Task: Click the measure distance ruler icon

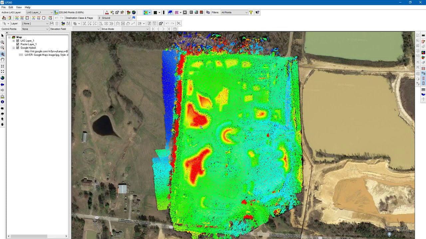Action: click(x=2, y=96)
